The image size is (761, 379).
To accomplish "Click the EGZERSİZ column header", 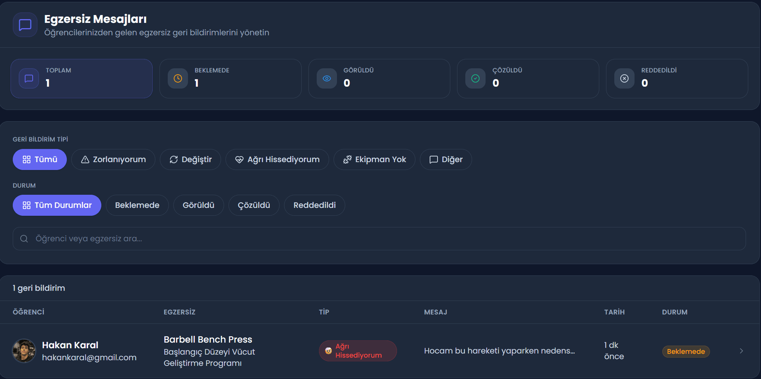I will (179, 312).
